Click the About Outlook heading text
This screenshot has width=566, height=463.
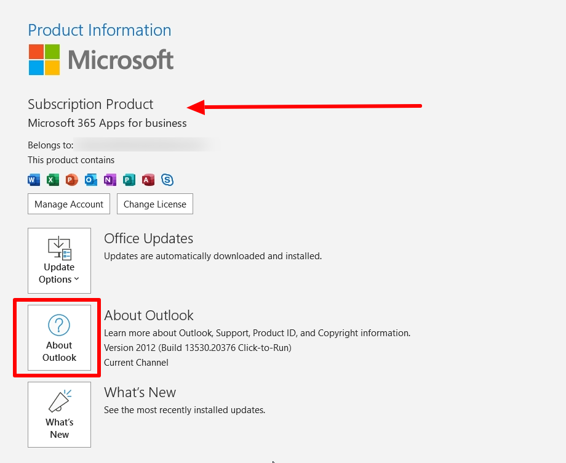pyautogui.click(x=149, y=316)
